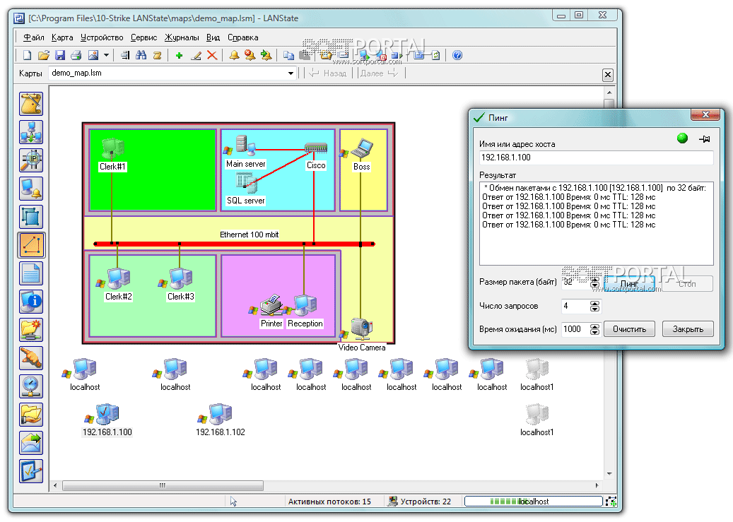This screenshot has height=522, width=733.
Task: Toggle the line drawing sidebar tool
Action: [x=31, y=245]
